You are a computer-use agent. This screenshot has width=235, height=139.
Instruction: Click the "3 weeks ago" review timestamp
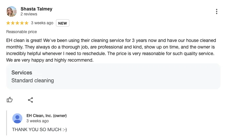click(x=42, y=23)
